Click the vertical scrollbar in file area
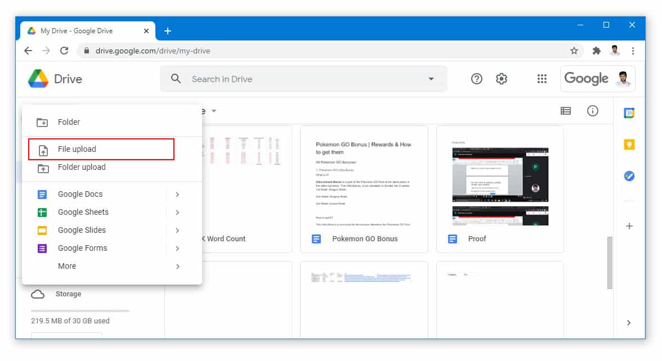This screenshot has height=361, width=662. 609,263
